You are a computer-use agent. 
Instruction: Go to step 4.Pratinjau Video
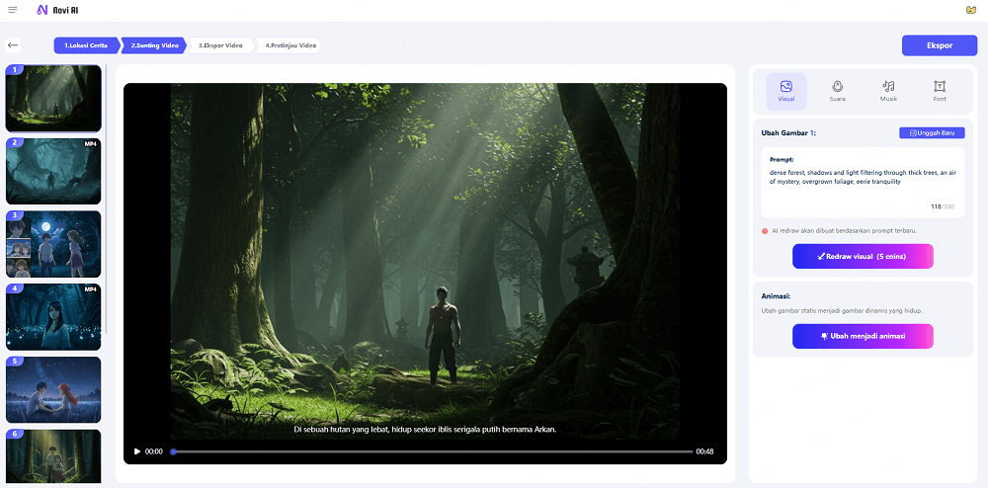pyautogui.click(x=289, y=45)
